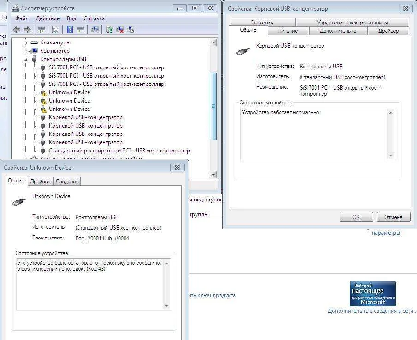Image resolution: width=417 pixels, height=340 pixels.
Task: Click USB plug icon in Unknown Device properties
Action: coord(19,202)
